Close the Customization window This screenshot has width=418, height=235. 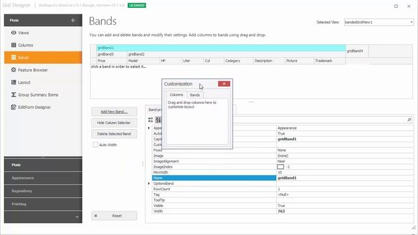click(x=224, y=84)
